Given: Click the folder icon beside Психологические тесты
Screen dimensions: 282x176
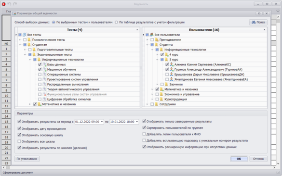Looking at the screenshot, I should click(29, 39).
